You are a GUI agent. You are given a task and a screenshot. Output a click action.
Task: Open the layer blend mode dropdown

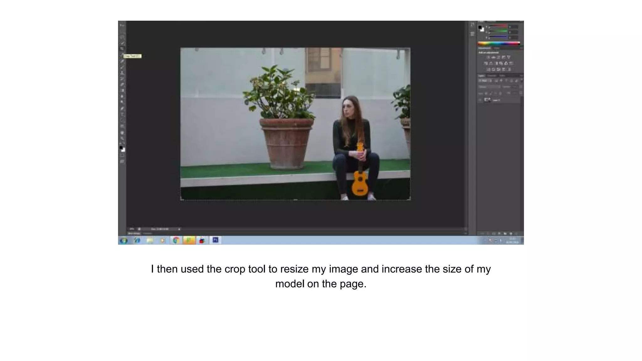pos(489,87)
